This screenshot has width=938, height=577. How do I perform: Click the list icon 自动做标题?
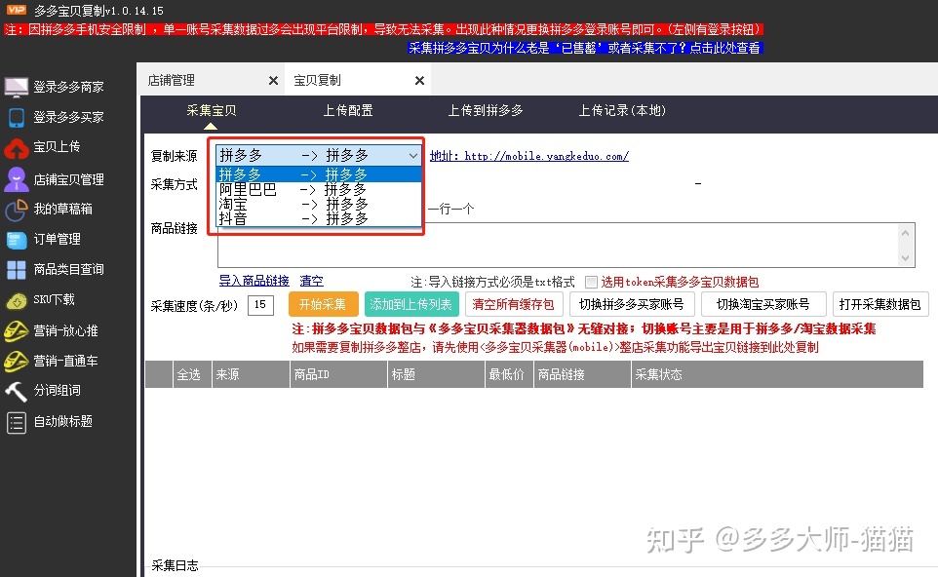[17, 422]
